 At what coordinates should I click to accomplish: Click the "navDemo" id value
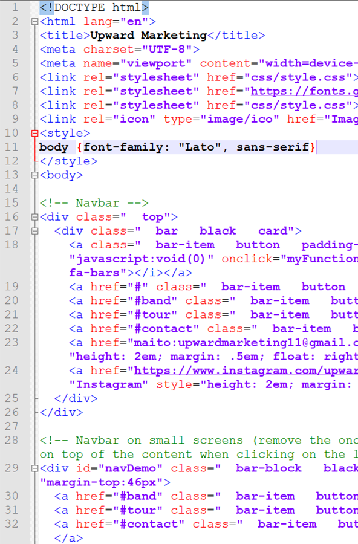point(130,468)
